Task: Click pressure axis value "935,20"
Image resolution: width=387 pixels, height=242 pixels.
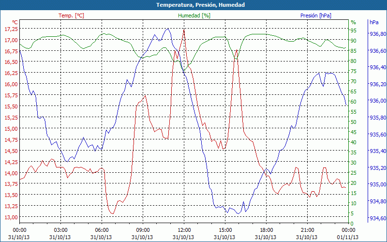Action: pos(378,168)
